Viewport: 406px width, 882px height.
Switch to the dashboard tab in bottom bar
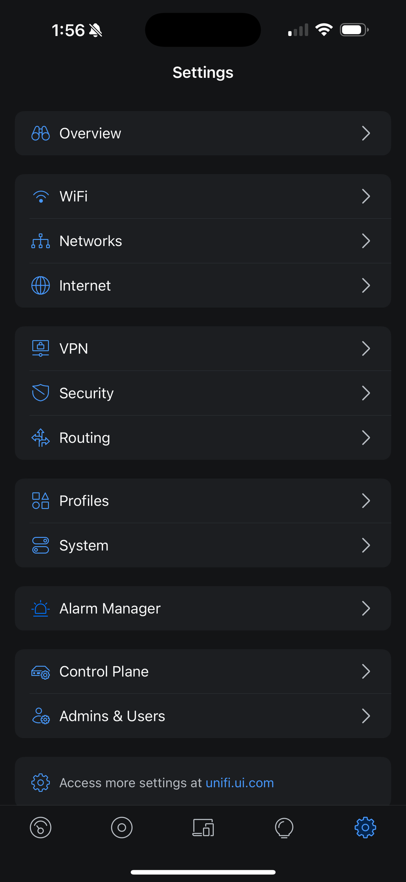click(x=41, y=827)
